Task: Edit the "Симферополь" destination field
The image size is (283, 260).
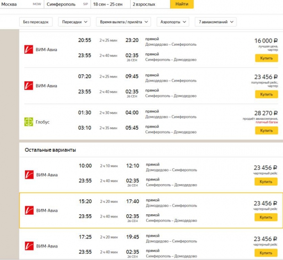Action: click(64, 4)
